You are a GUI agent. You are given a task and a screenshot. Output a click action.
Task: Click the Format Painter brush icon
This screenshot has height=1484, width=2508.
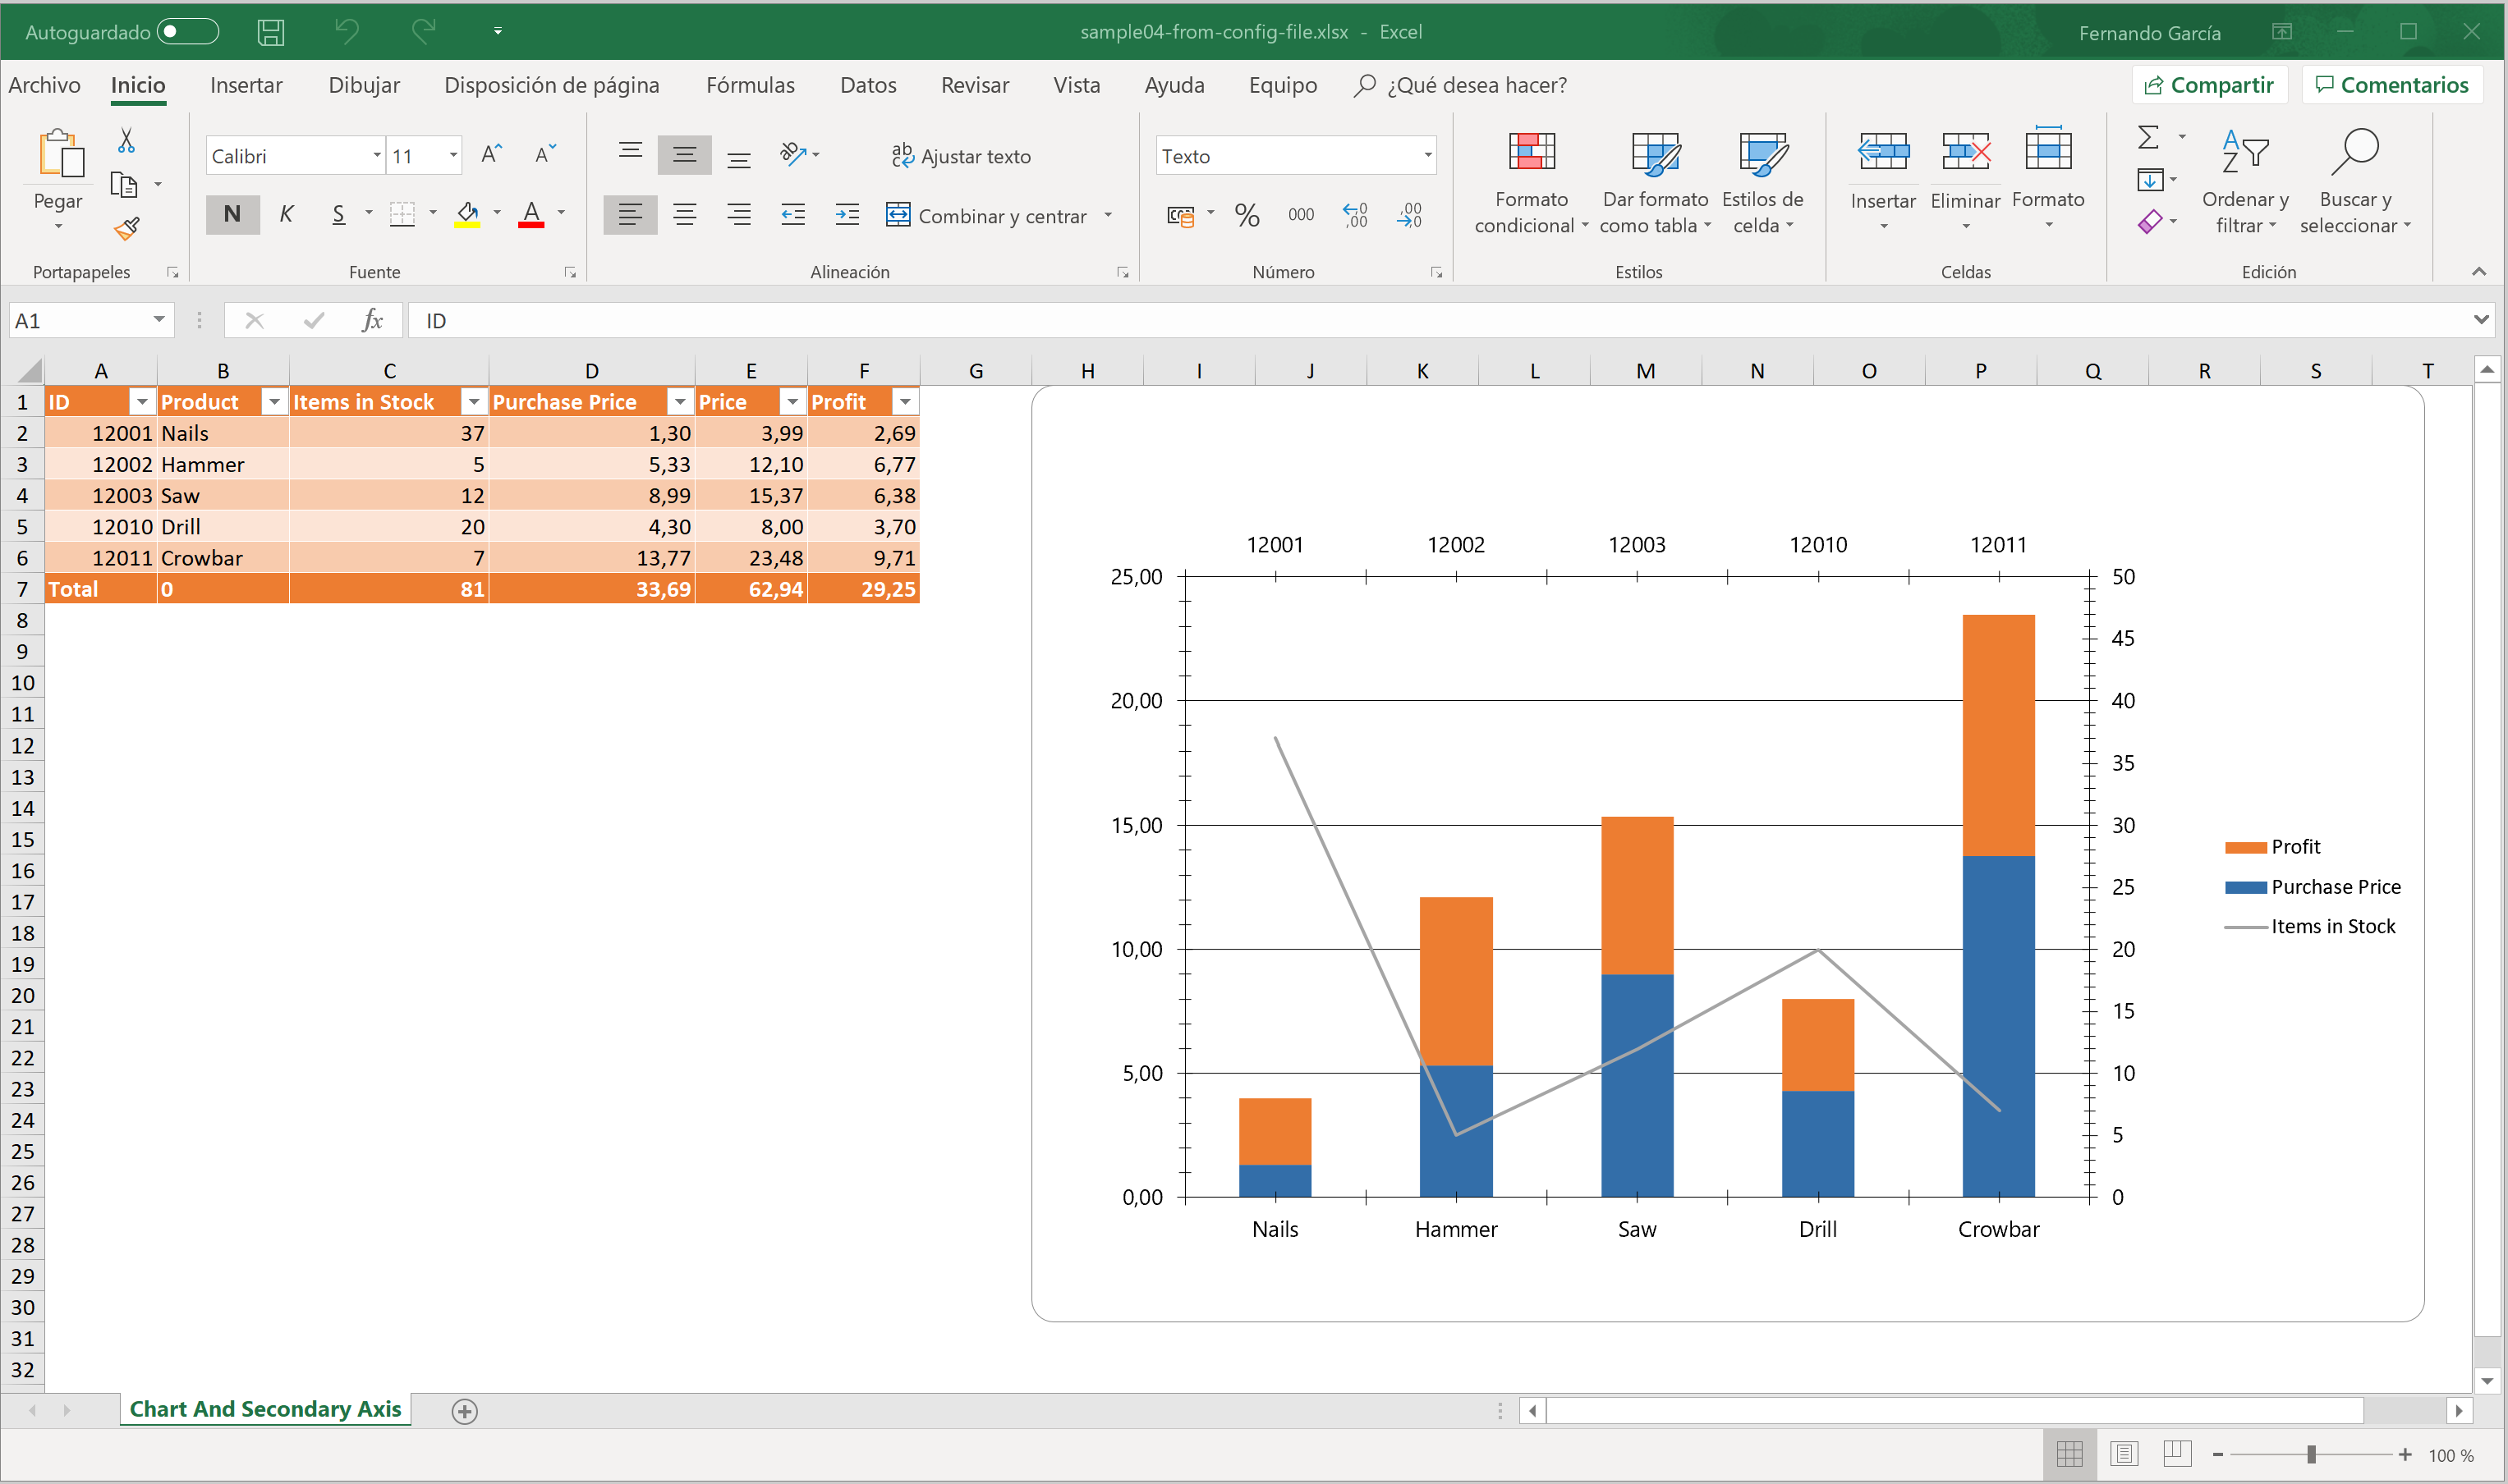click(126, 229)
